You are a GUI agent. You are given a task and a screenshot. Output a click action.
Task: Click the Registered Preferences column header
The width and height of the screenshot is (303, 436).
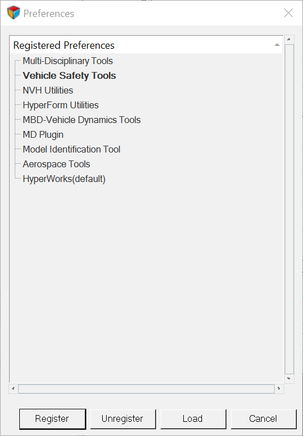146,45
